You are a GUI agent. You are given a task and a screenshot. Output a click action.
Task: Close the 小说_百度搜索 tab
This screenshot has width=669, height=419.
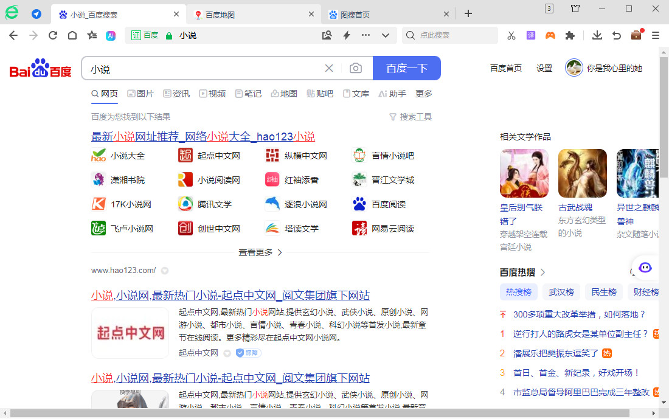(176, 14)
